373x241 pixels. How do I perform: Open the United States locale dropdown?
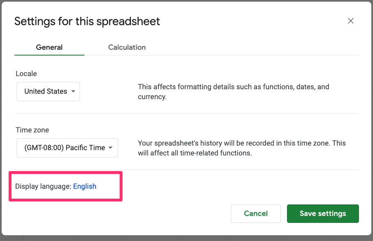(x=48, y=91)
